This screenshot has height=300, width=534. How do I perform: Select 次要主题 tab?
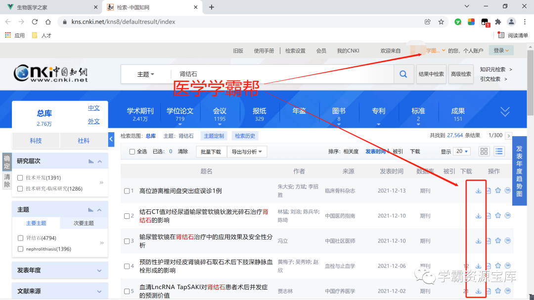click(x=84, y=223)
